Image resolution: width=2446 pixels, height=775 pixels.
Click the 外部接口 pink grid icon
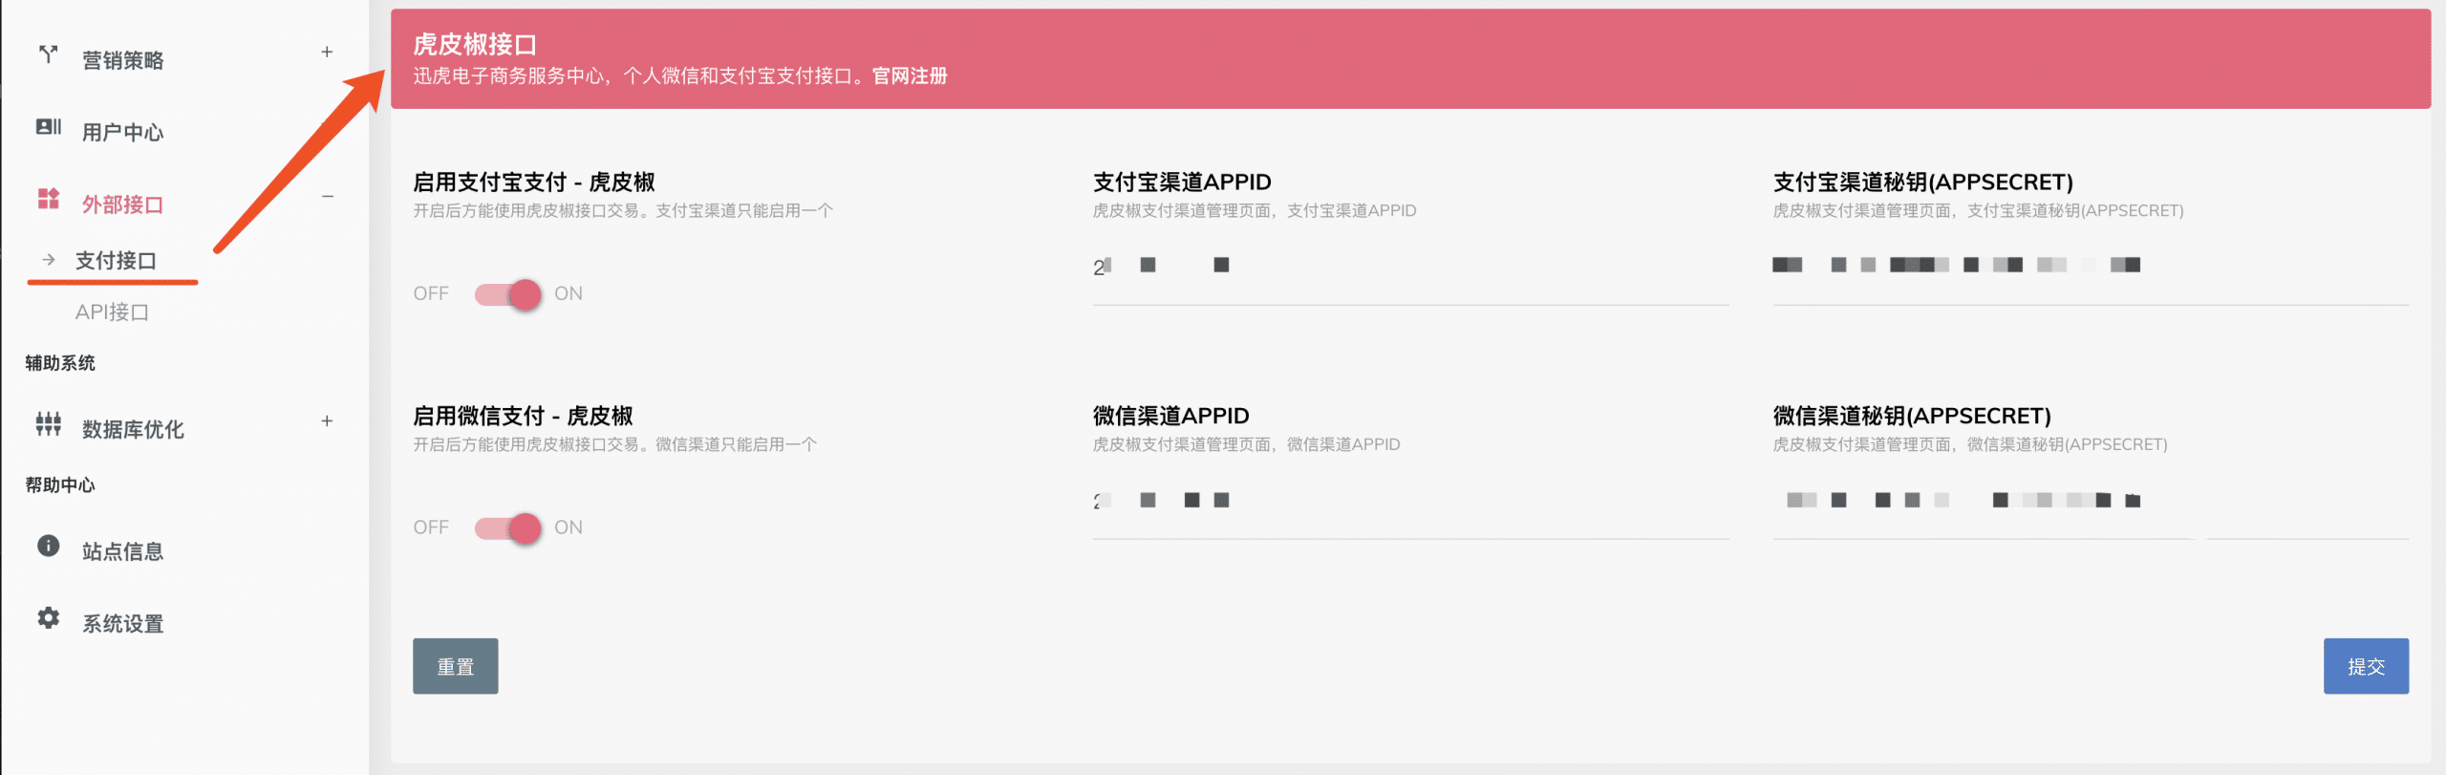[x=49, y=199]
